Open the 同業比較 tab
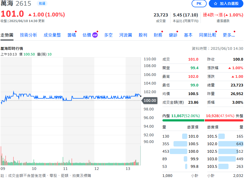245x178 pixels. (208, 35)
